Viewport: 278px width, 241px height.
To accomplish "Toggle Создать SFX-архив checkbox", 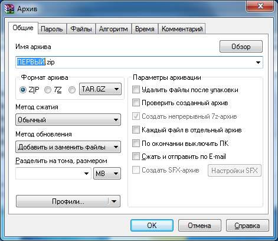I will [x=136, y=170].
